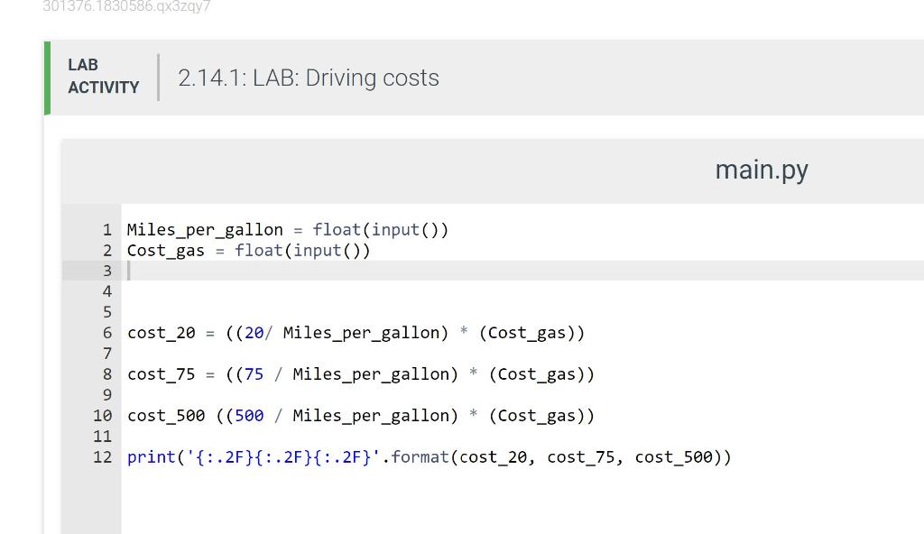
Task: Place cursor on line 1 in Miles_per_gallon
Action: click(x=203, y=230)
